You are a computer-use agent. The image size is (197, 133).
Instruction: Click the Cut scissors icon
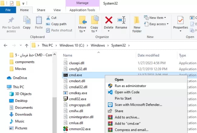[x=48, y=18]
